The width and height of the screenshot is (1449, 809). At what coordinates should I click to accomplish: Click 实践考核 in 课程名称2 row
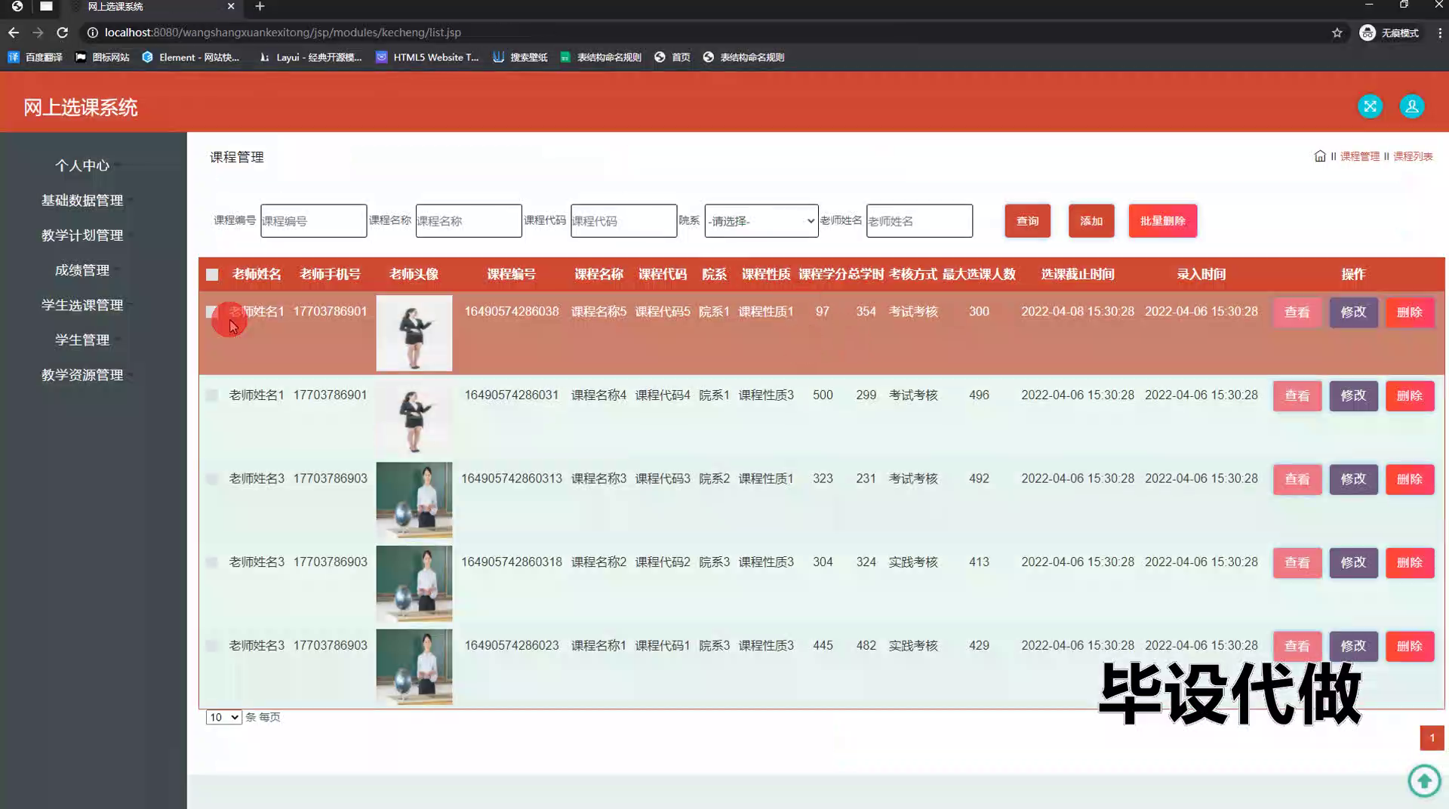(x=913, y=562)
